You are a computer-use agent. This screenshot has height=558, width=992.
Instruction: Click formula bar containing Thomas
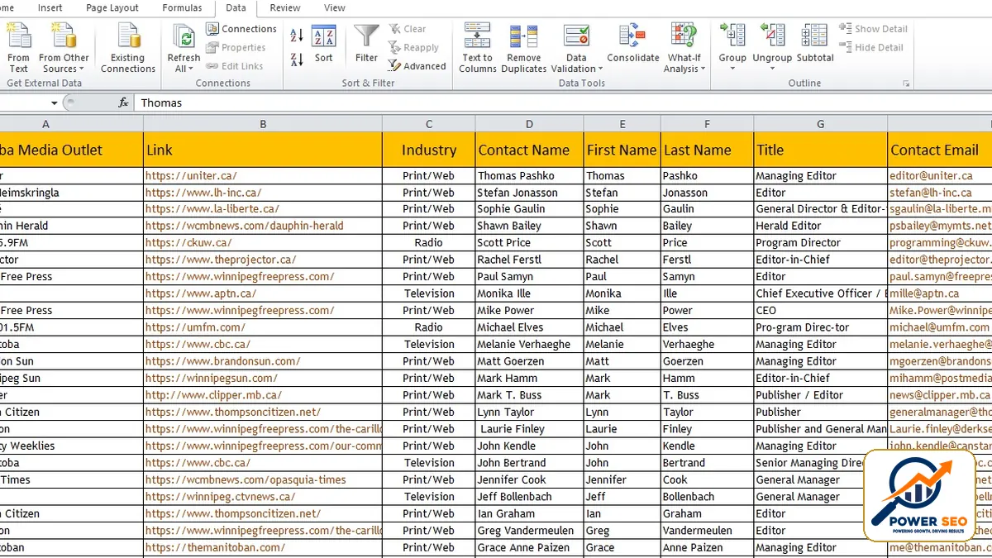coord(565,103)
